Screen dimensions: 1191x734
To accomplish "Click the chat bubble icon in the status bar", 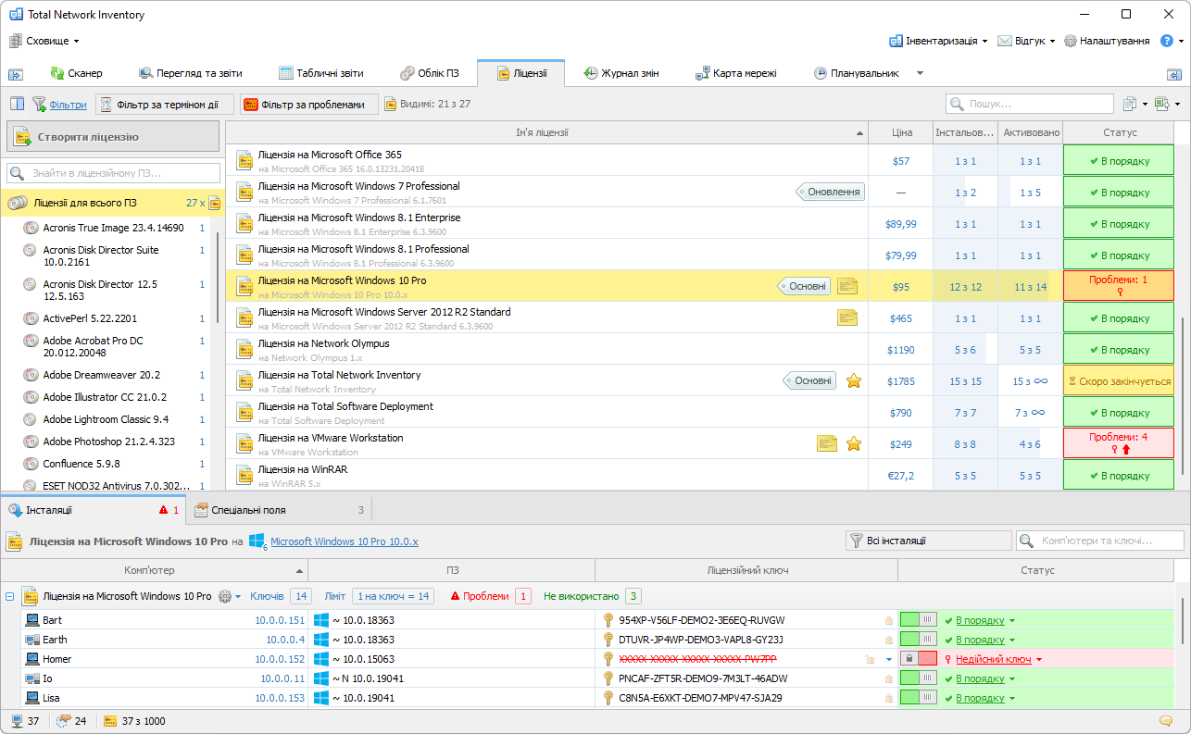I will coord(1165,721).
